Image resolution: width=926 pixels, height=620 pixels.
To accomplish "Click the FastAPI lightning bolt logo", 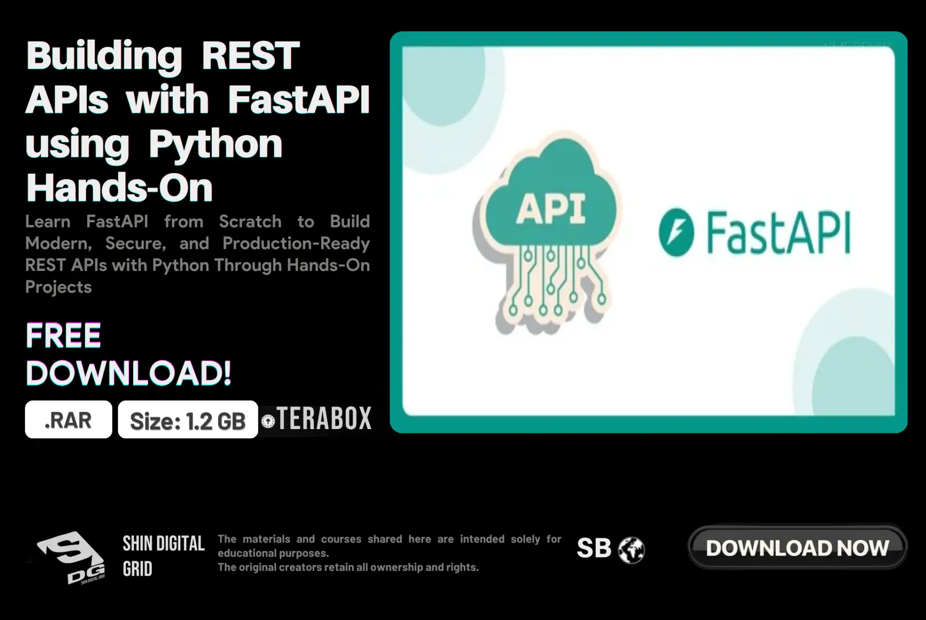I will 676,232.
